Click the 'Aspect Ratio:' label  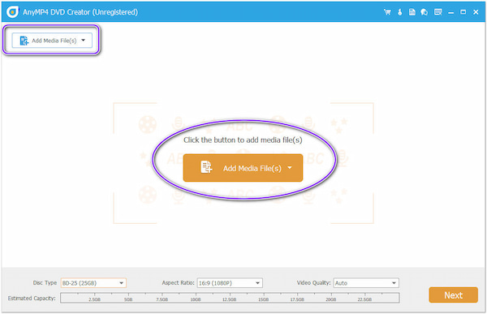click(178, 282)
